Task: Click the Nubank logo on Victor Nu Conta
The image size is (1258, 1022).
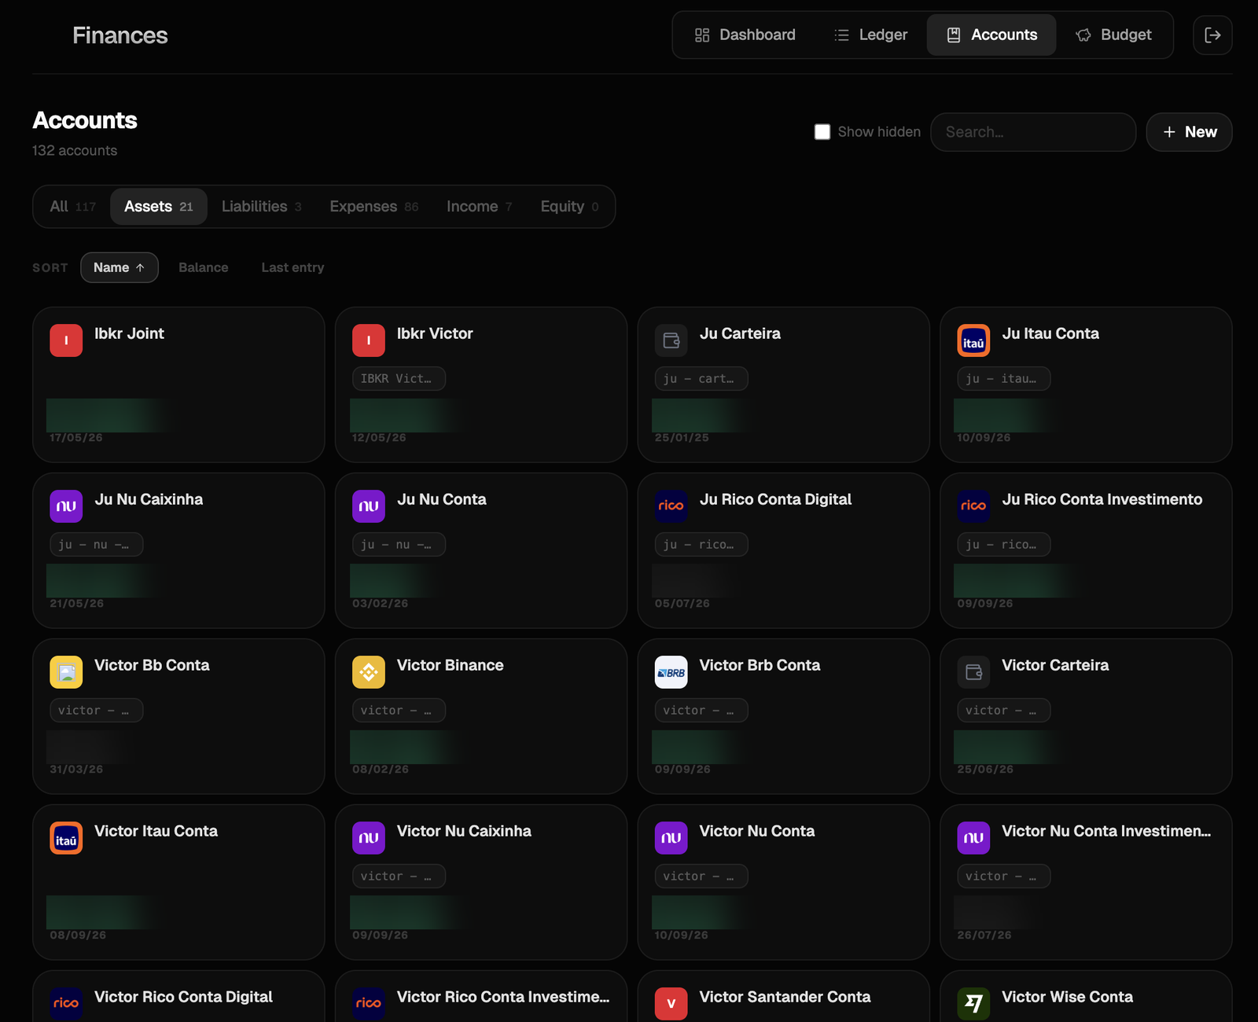Action: [671, 838]
